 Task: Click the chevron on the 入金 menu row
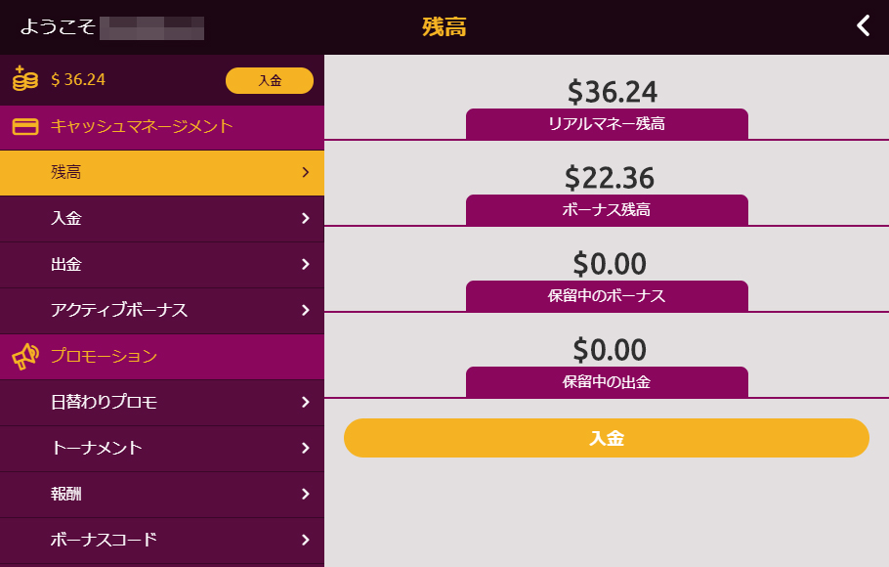coord(306,219)
